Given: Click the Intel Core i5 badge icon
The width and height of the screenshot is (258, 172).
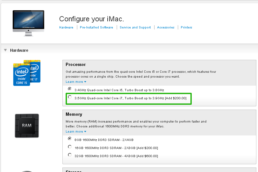Looking at the screenshot, I should pos(22,75).
